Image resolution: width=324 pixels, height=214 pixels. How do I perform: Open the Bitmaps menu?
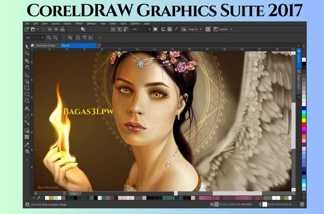pyautogui.click(x=92, y=24)
